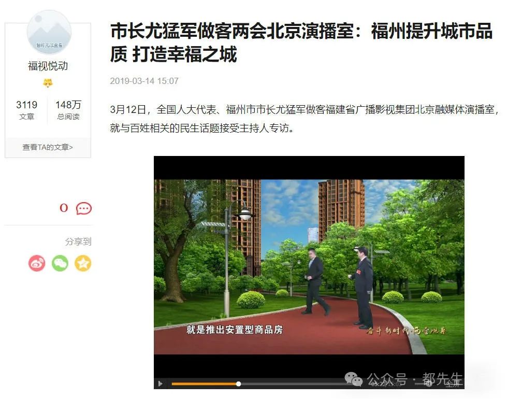
Task: Click the article headline about 尤猛军
Action: coord(301,42)
